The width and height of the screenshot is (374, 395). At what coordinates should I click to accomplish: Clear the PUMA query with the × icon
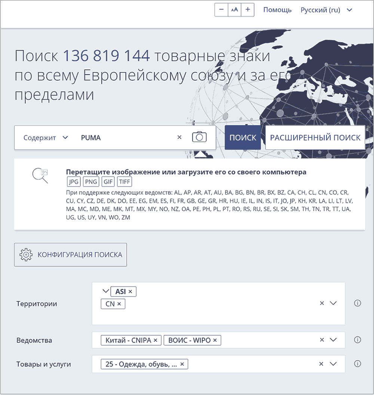point(180,137)
